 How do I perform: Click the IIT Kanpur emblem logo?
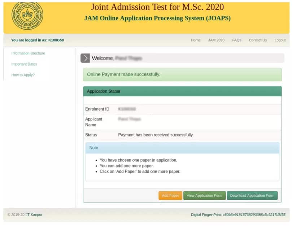coord(26,16)
